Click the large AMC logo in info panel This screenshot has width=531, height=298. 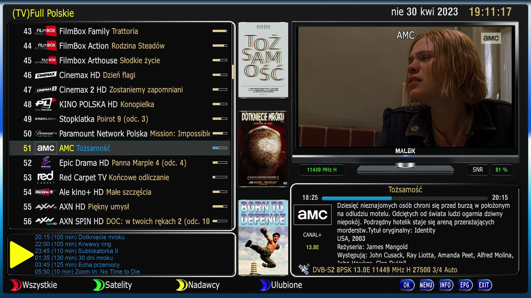(312, 214)
